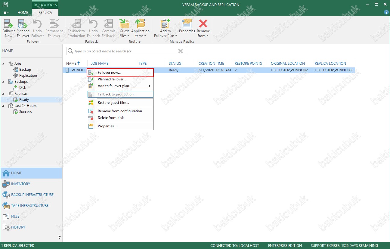Click the Commit Failback ribbon icon
Viewport: 390px width, 249px height.
click(x=108, y=28)
